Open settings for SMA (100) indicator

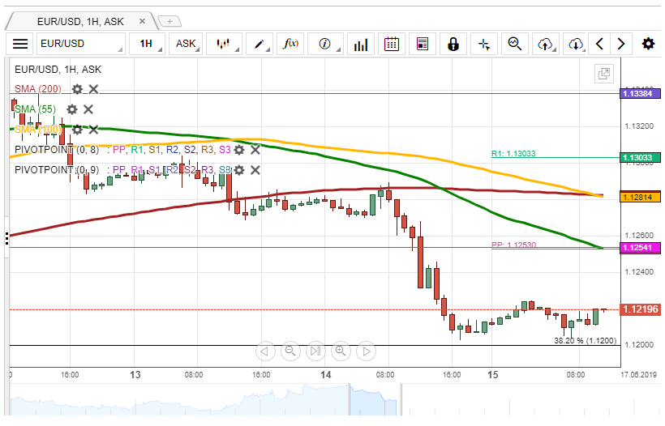[77, 130]
